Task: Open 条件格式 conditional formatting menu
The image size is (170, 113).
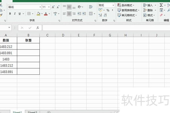Action: pyautogui.click(x=126, y=5)
